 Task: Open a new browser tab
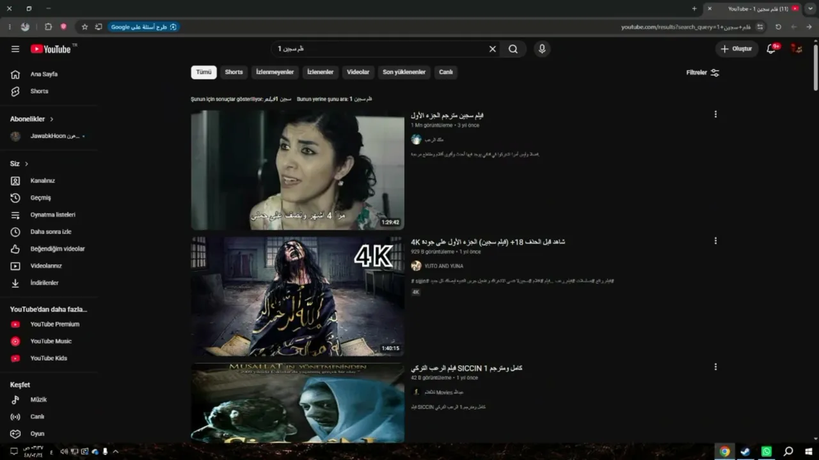coord(694,9)
